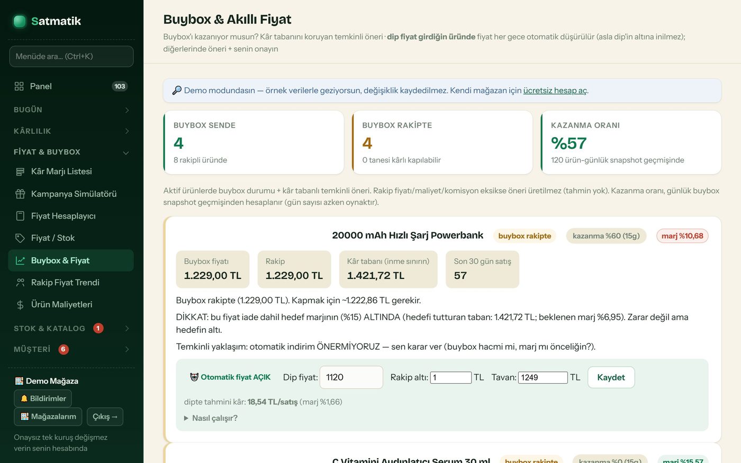Focus the Dip fiyat input field

pyautogui.click(x=351, y=377)
